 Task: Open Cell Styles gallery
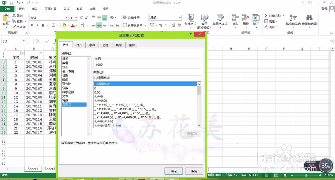[x=220, y=21]
